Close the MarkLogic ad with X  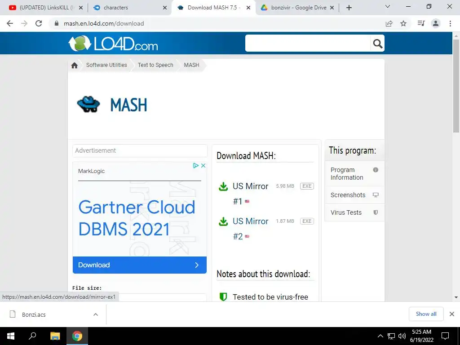(x=203, y=165)
